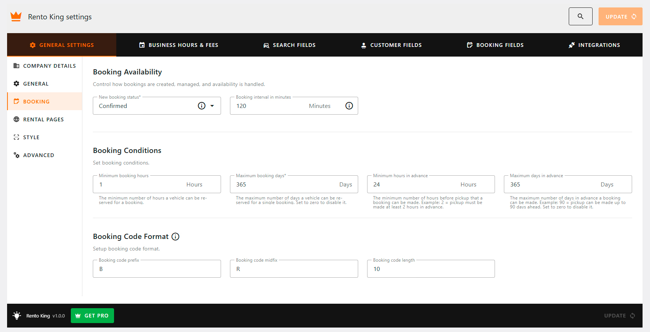Click the footer UPDATE button
This screenshot has width=650, height=332.
click(620, 316)
